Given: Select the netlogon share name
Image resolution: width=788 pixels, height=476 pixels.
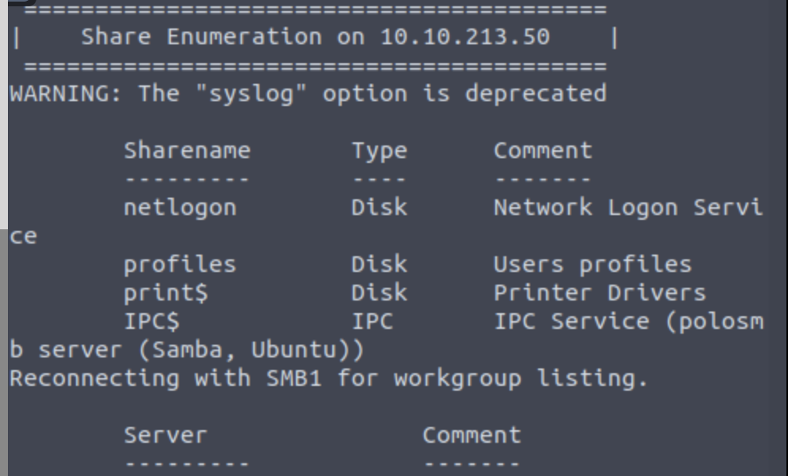Looking at the screenshot, I should [x=180, y=207].
